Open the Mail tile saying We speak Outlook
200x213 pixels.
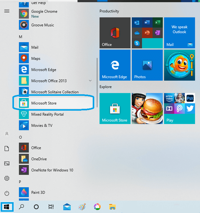pyautogui.click(x=180, y=33)
